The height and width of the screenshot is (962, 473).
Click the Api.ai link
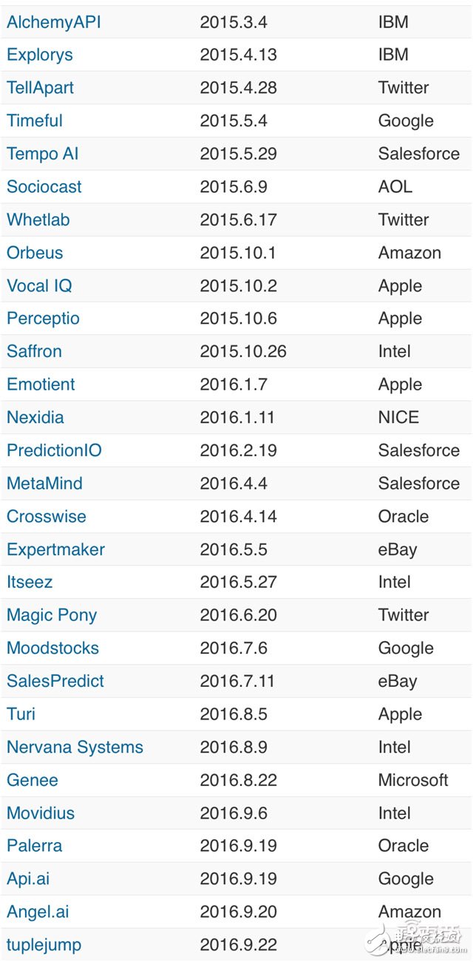click(28, 878)
